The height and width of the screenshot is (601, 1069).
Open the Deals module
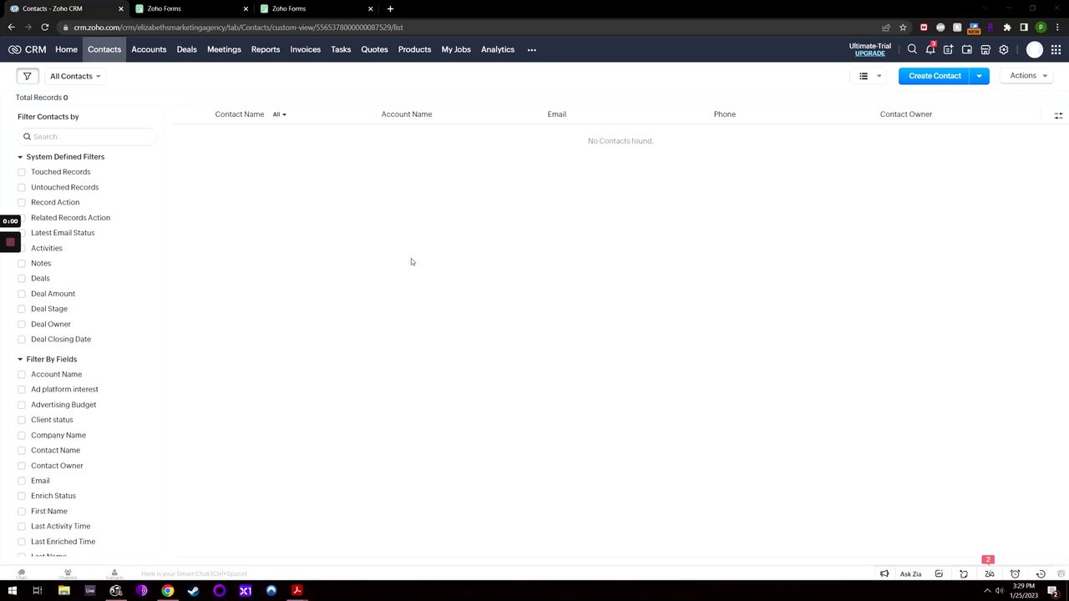coord(186,49)
